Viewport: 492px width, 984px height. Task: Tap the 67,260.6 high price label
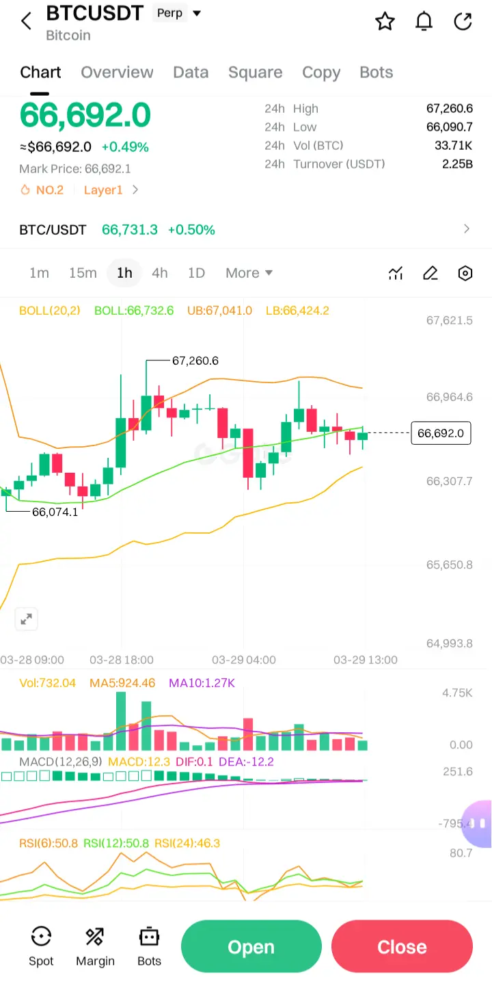195,361
